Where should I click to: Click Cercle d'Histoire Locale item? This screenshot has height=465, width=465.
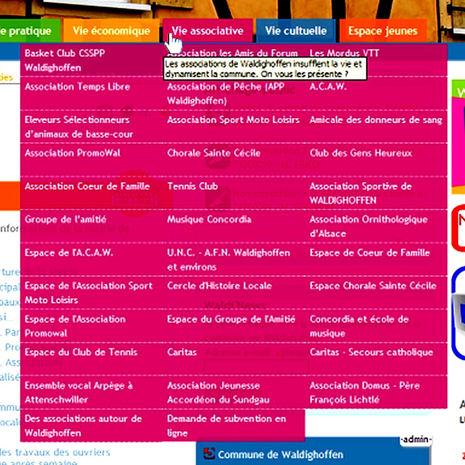click(219, 286)
